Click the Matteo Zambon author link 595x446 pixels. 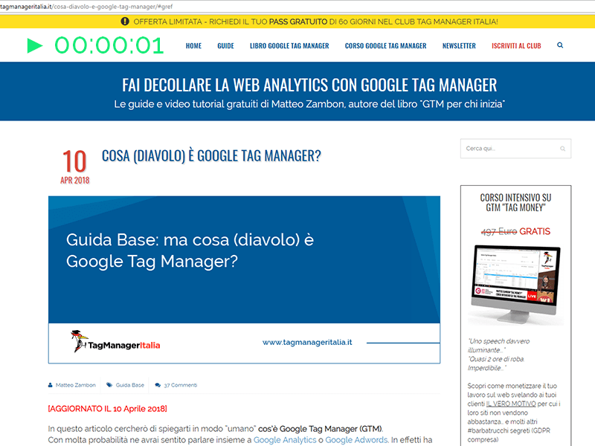coord(76,385)
